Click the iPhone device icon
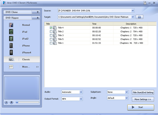The width and height of the screenshot is (158, 115). pyautogui.click(x=11, y=46)
